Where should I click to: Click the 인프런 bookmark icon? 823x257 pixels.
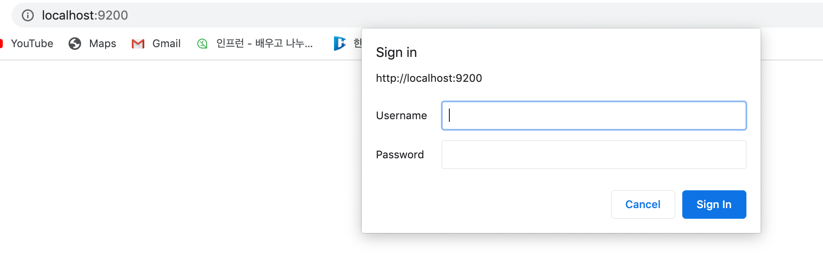pyautogui.click(x=202, y=44)
